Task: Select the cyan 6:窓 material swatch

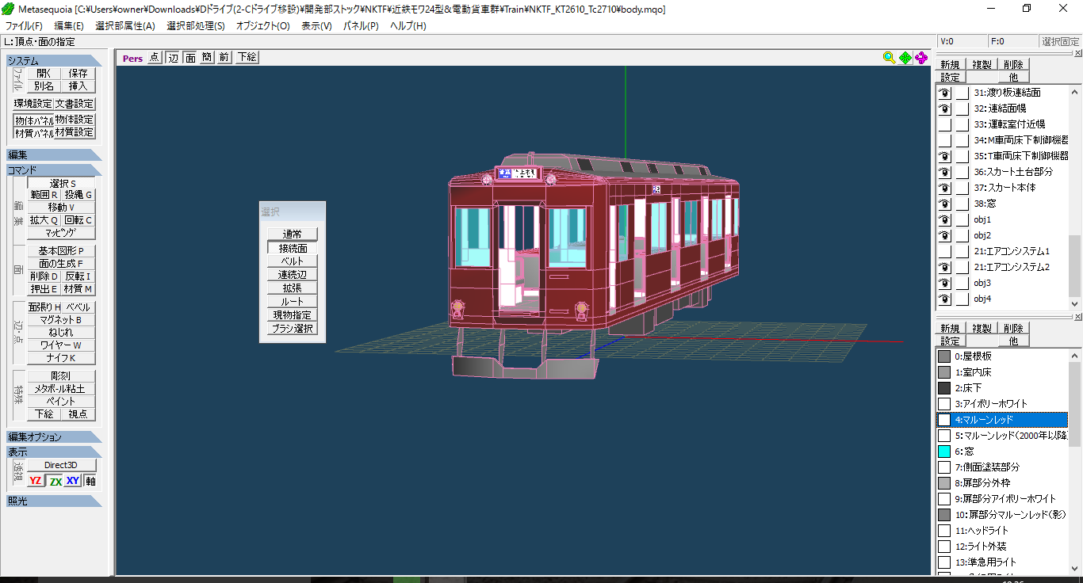Action: (x=944, y=452)
